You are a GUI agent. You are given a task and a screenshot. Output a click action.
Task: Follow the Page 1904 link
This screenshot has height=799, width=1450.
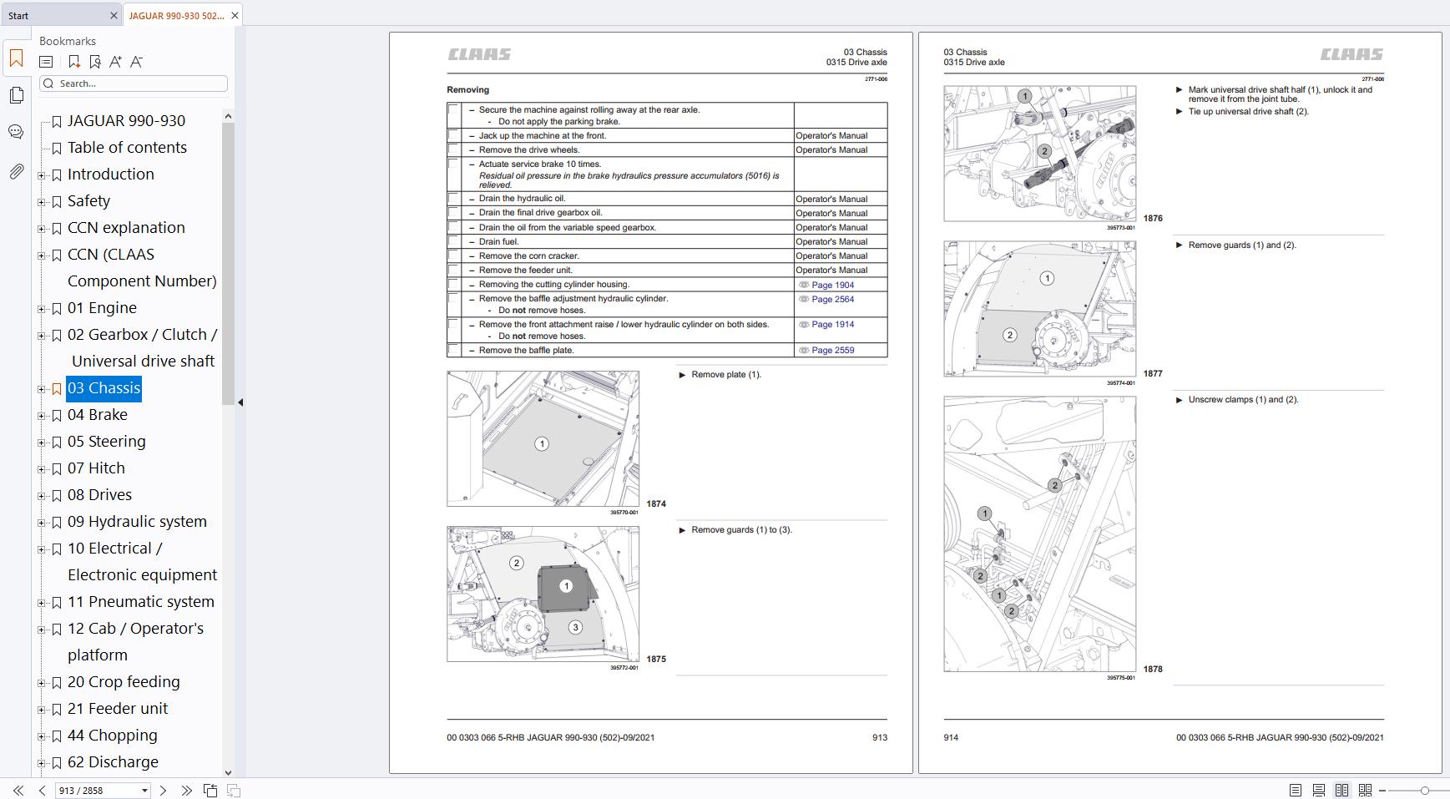point(832,285)
